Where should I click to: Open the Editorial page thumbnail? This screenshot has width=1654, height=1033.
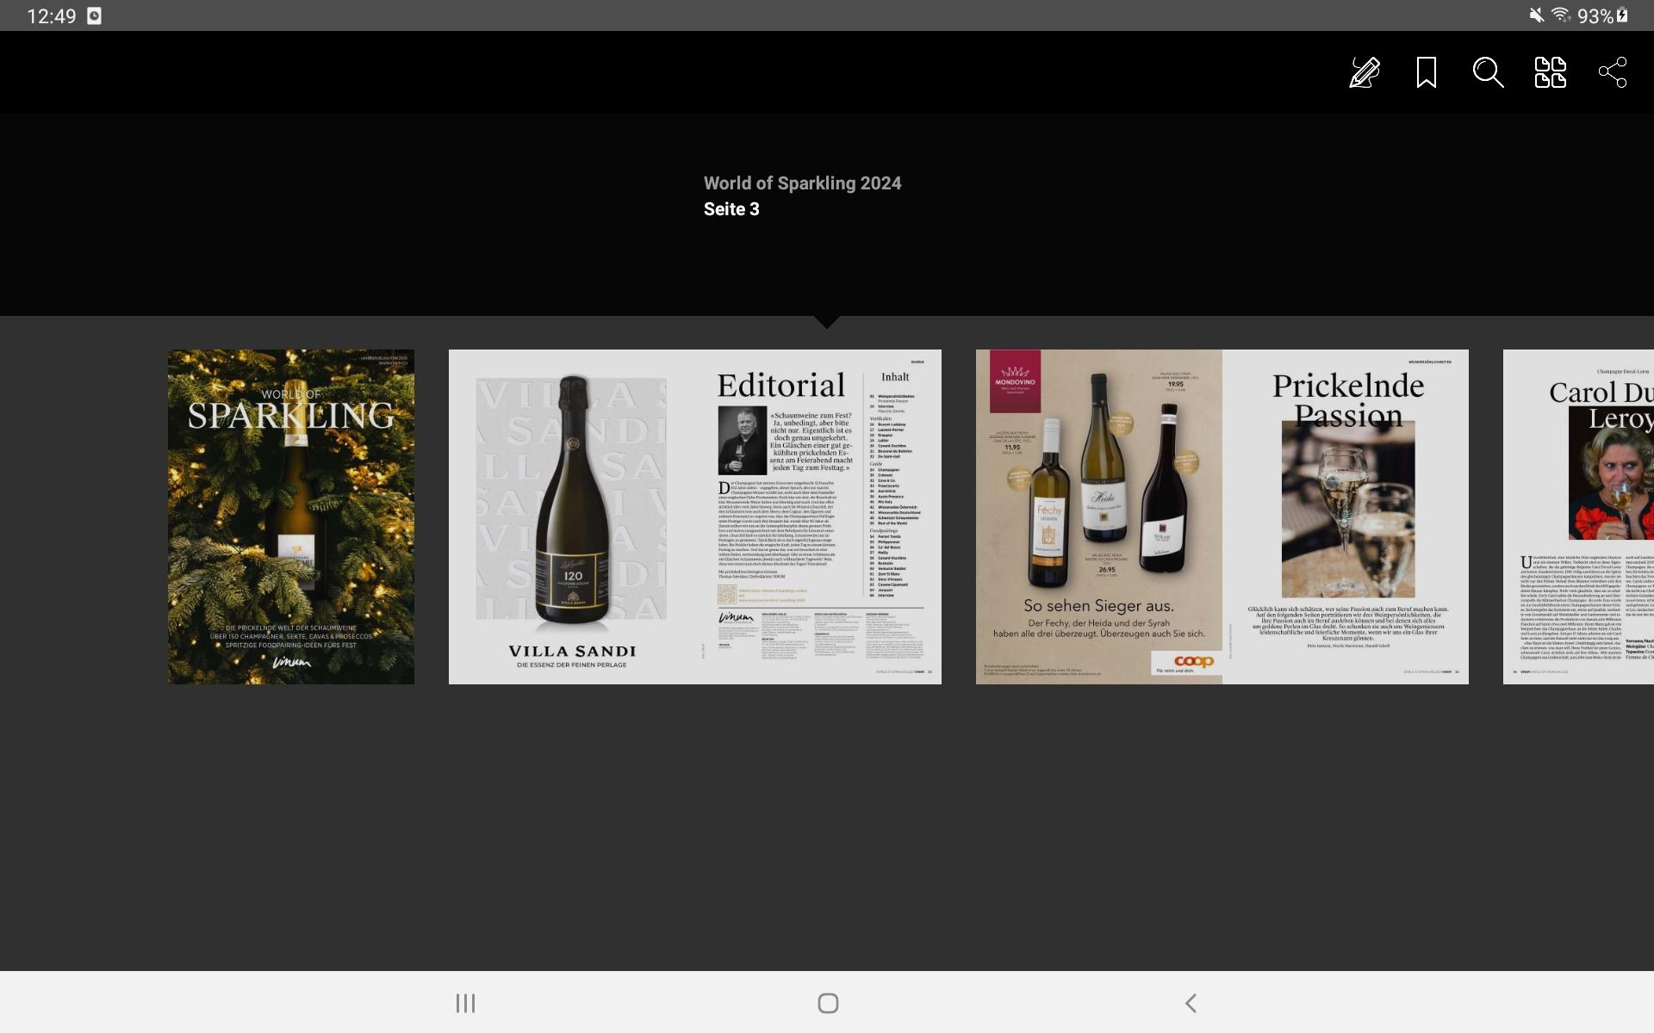[818, 516]
